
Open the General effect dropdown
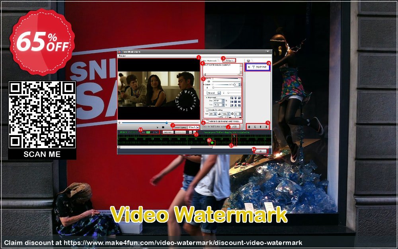(x=214, y=93)
